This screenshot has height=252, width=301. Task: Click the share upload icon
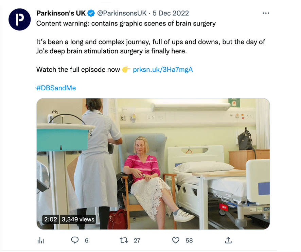click(229, 240)
